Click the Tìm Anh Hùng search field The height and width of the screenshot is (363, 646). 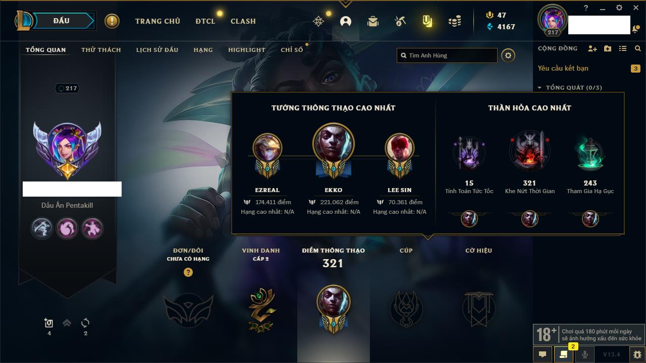[447, 55]
